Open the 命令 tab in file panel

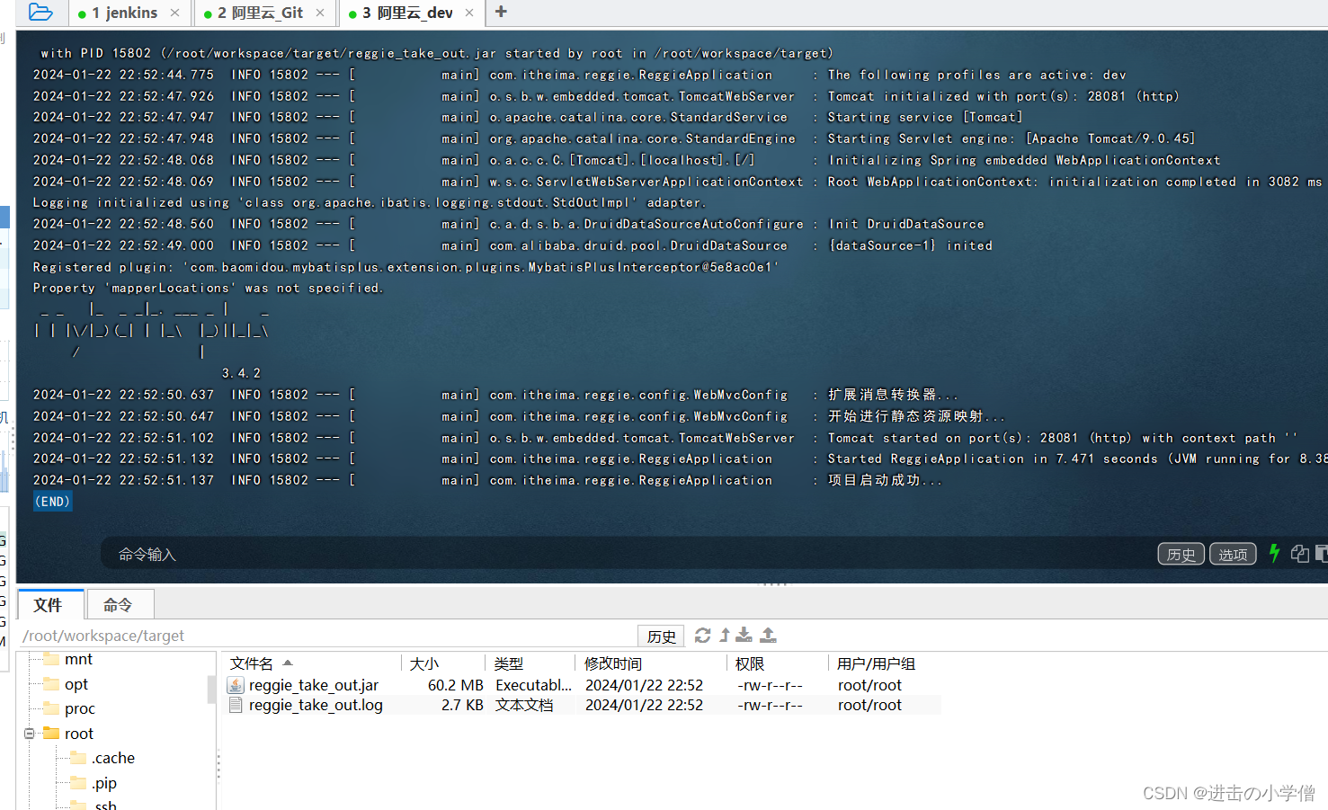point(120,604)
